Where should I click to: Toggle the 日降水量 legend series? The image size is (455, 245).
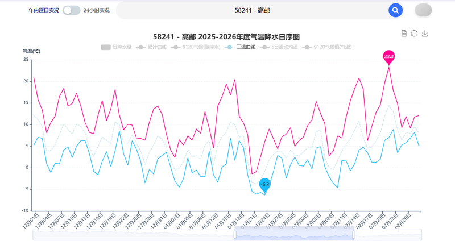(116, 47)
